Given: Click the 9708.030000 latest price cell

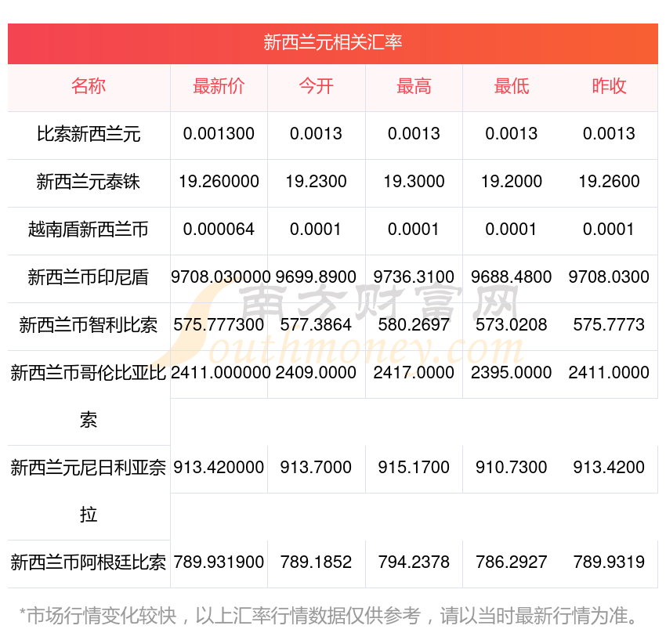Looking at the screenshot, I should point(220,277).
